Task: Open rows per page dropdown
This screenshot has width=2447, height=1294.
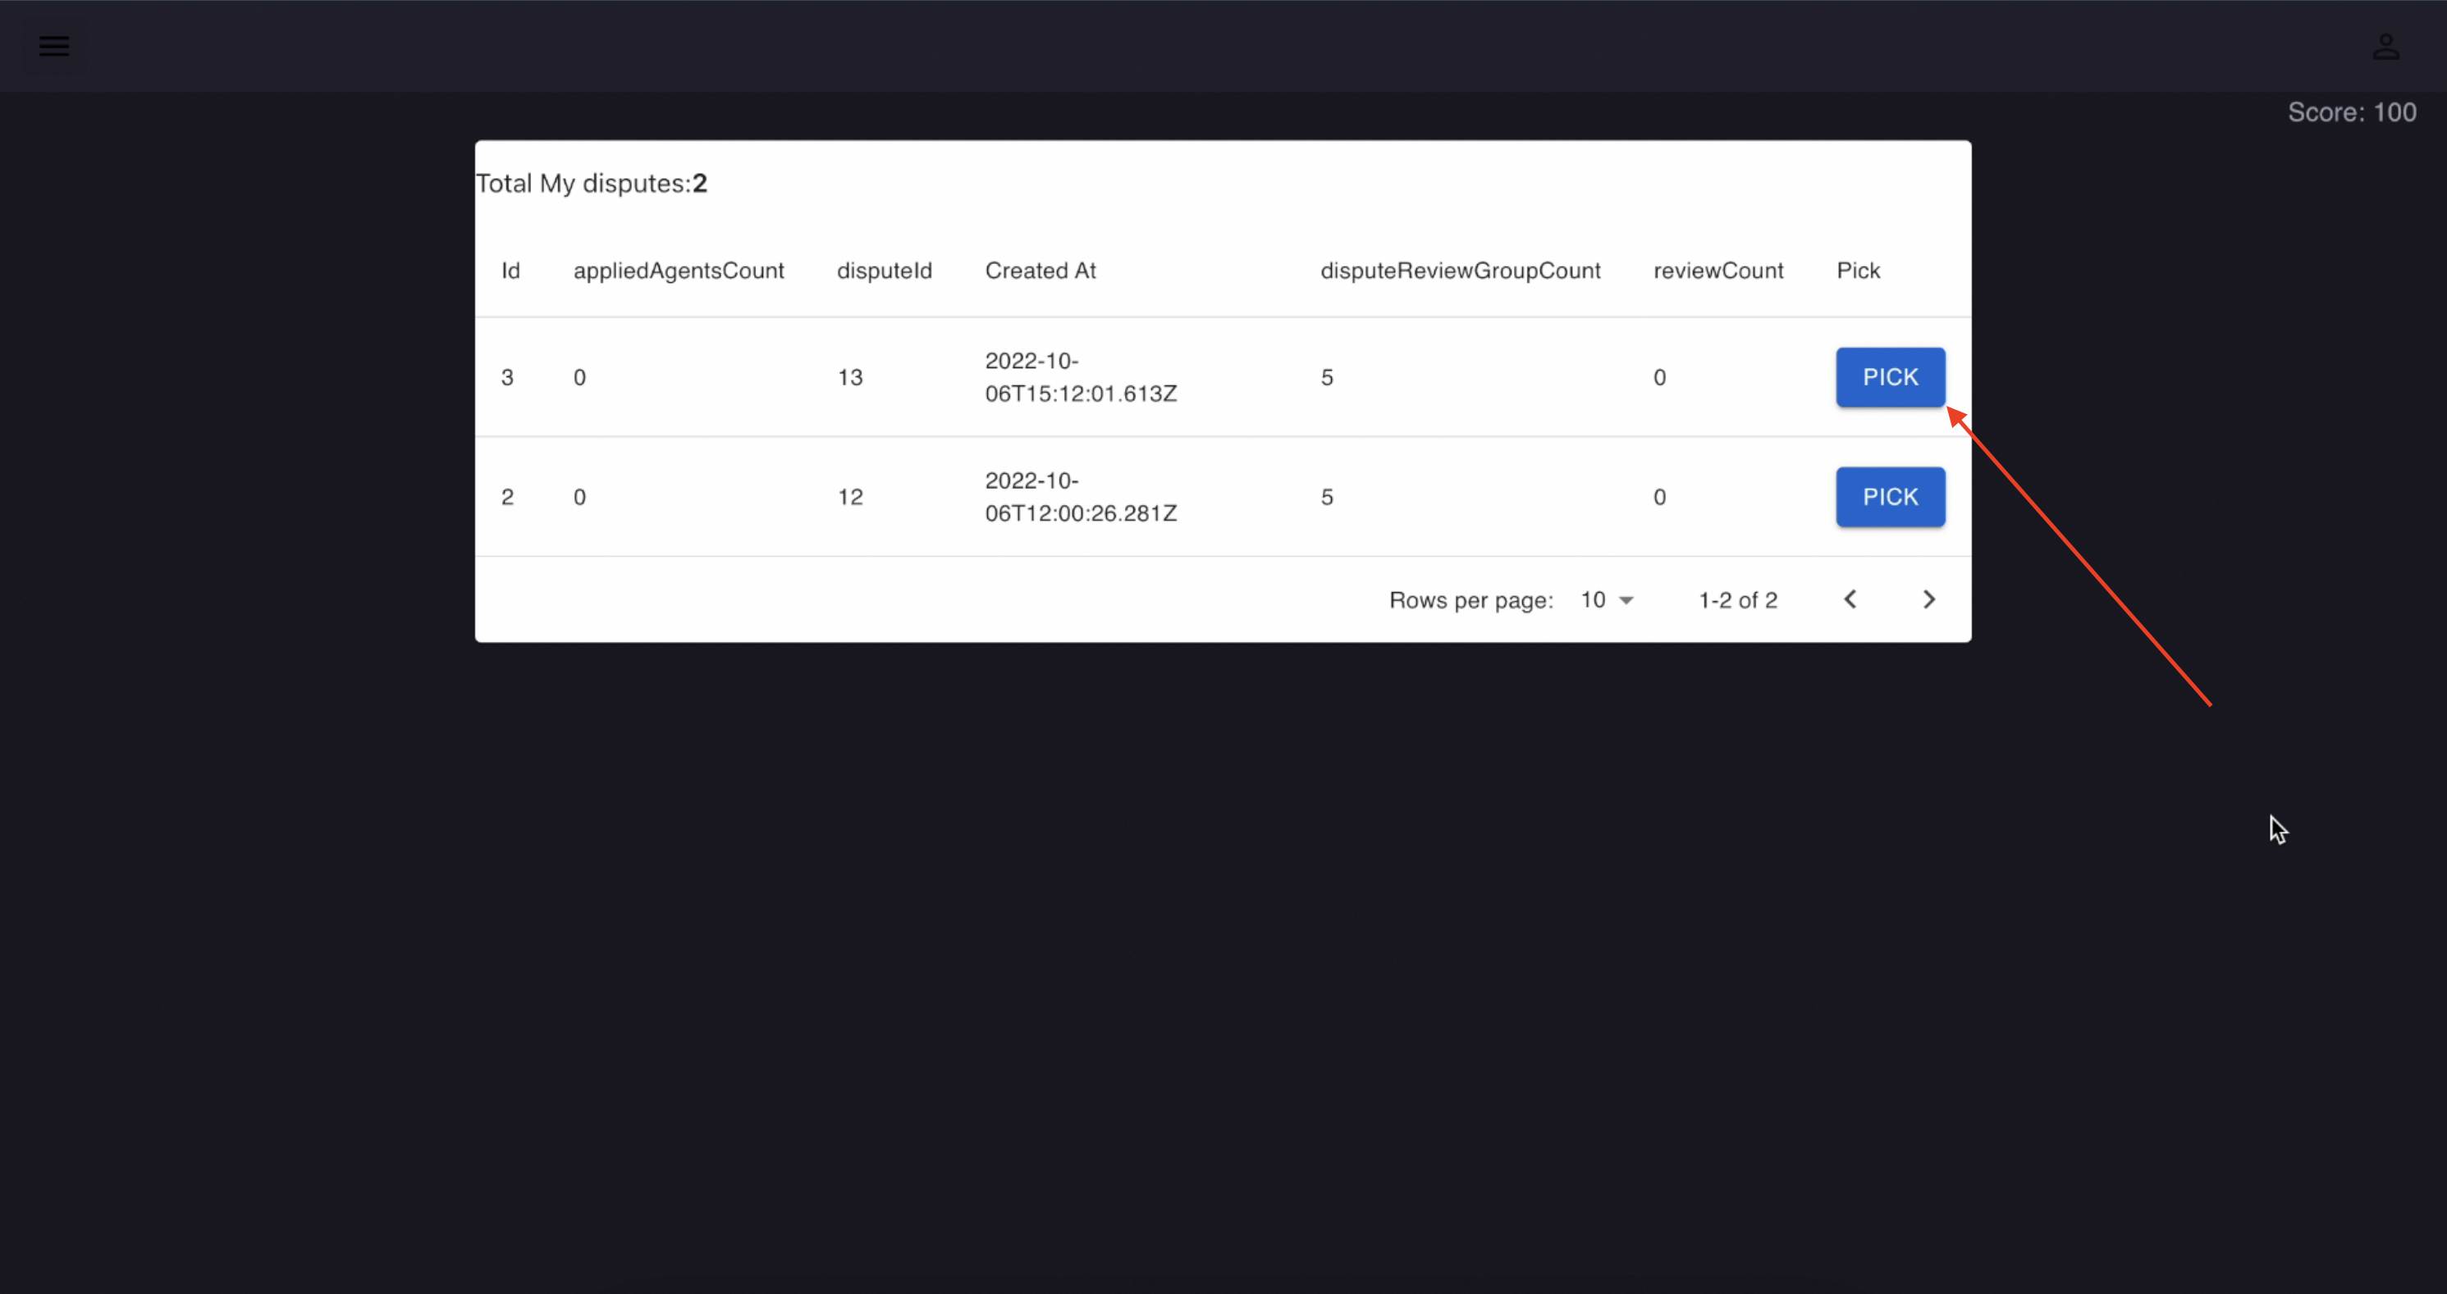Action: 1604,600
